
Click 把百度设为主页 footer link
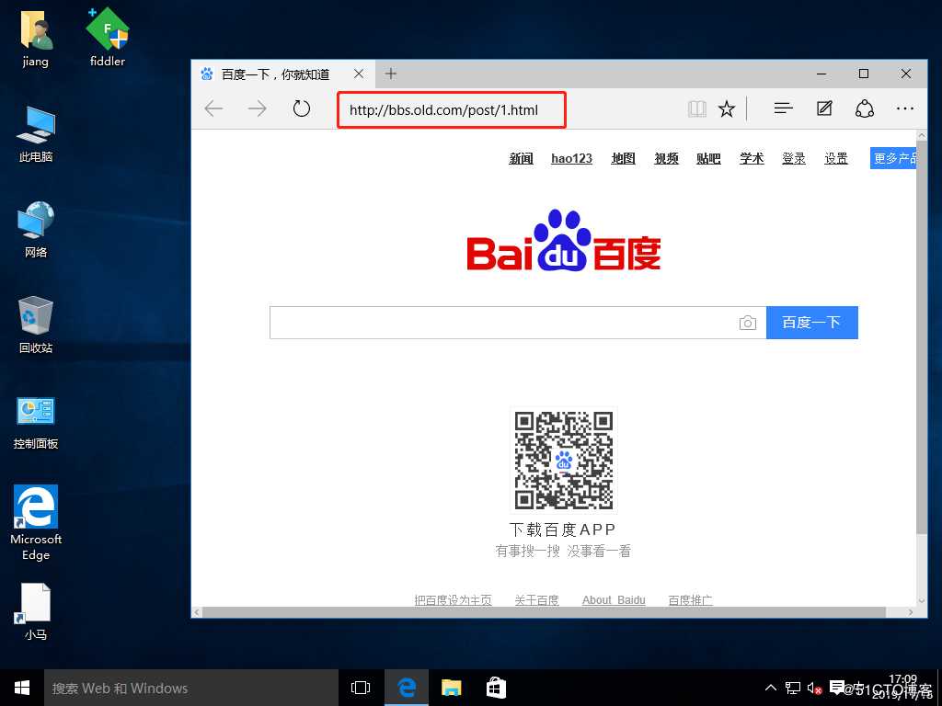click(x=453, y=599)
